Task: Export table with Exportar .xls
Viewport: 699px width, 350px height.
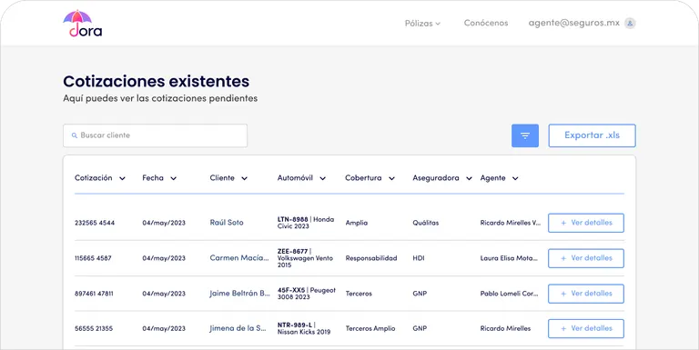Action: (x=592, y=135)
